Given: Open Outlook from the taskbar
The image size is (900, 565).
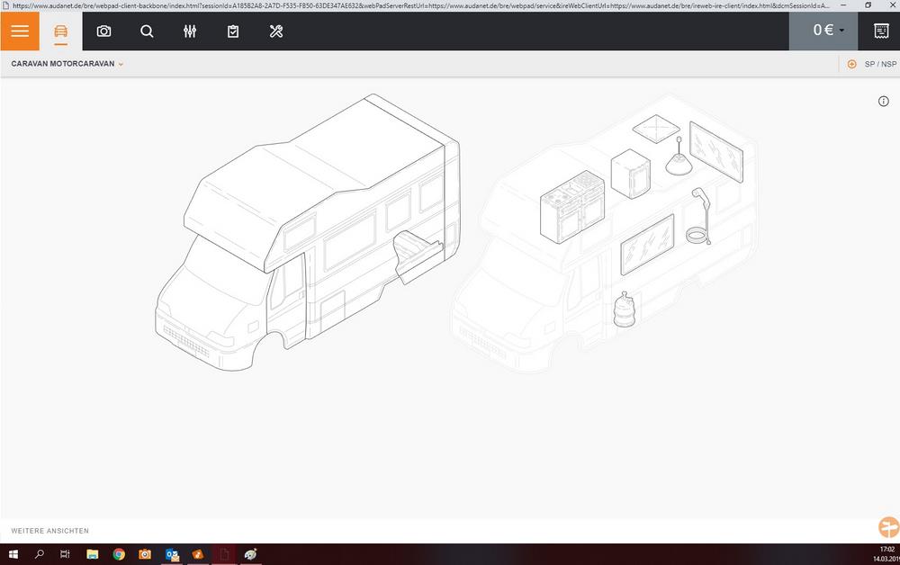Looking at the screenshot, I should (171, 554).
